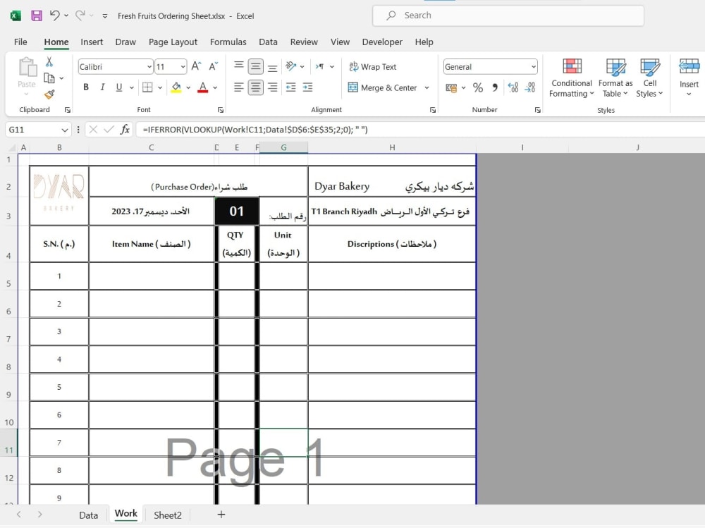The width and height of the screenshot is (705, 528).
Task: Click Format as Table button
Action: [x=615, y=78]
